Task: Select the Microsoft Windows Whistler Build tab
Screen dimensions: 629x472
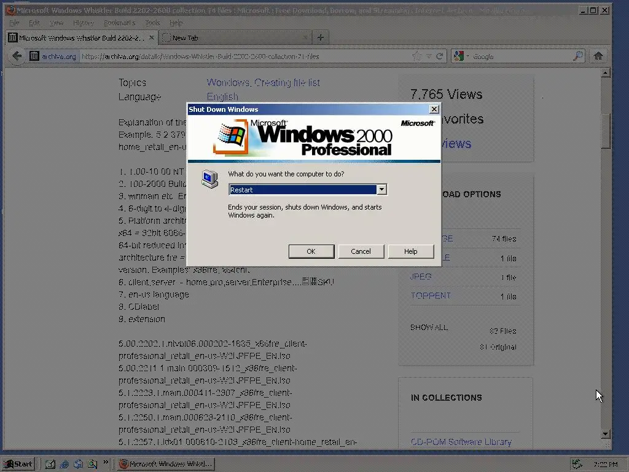Action: point(82,37)
